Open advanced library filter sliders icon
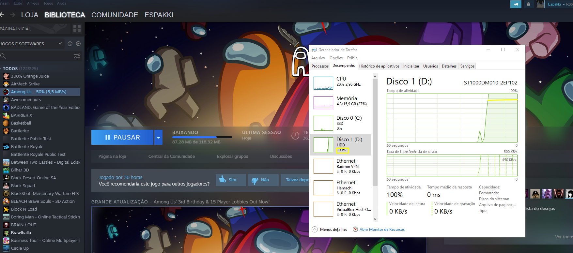This screenshot has height=253, width=573. tap(77, 56)
